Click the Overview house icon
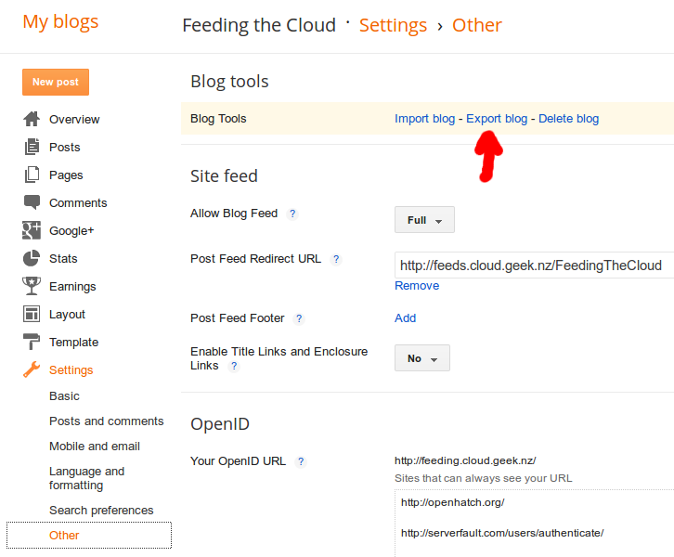The height and width of the screenshot is (557, 674). (32, 119)
